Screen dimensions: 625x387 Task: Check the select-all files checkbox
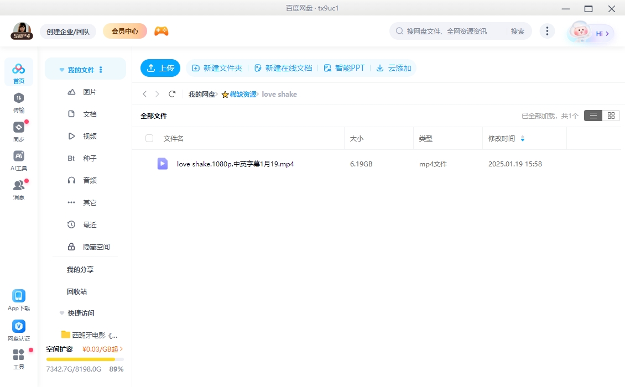(149, 138)
